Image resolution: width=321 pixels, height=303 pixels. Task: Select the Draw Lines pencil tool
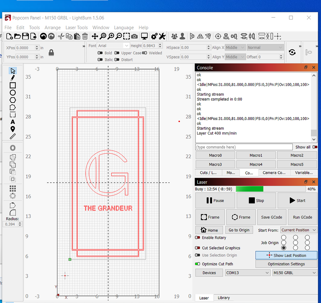(13, 78)
